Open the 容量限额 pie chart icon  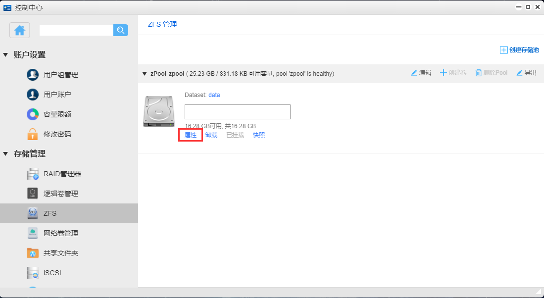coord(33,114)
